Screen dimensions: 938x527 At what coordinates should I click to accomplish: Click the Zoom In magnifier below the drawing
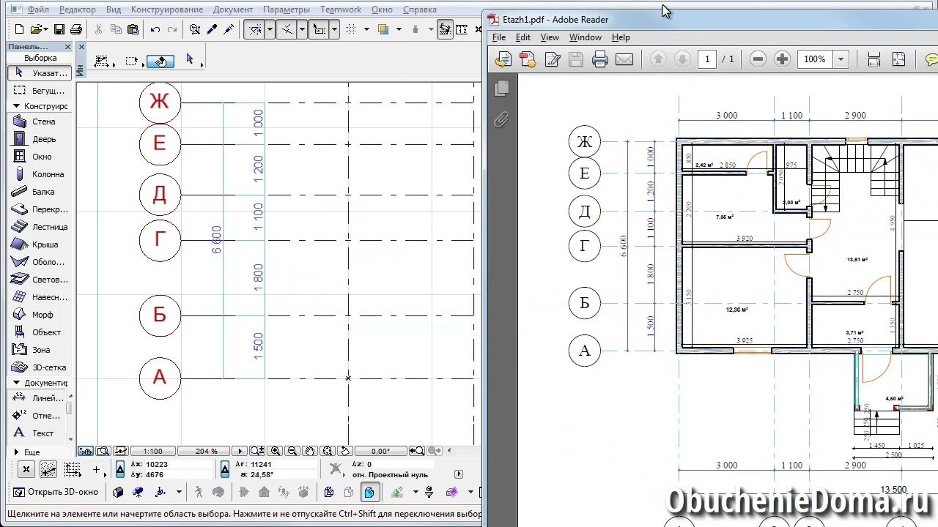pyautogui.click(x=276, y=451)
